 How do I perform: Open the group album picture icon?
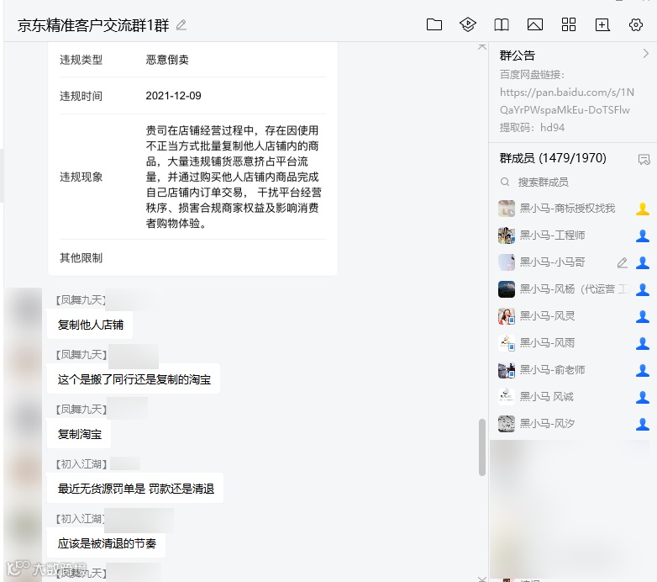click(534, 24)
